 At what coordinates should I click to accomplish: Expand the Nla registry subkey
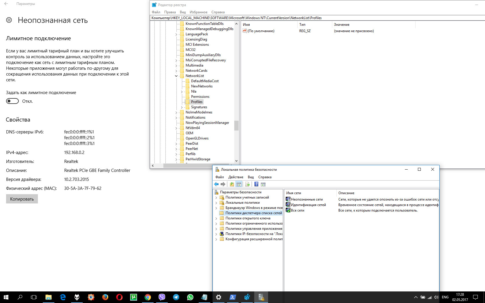coord(182,91)
